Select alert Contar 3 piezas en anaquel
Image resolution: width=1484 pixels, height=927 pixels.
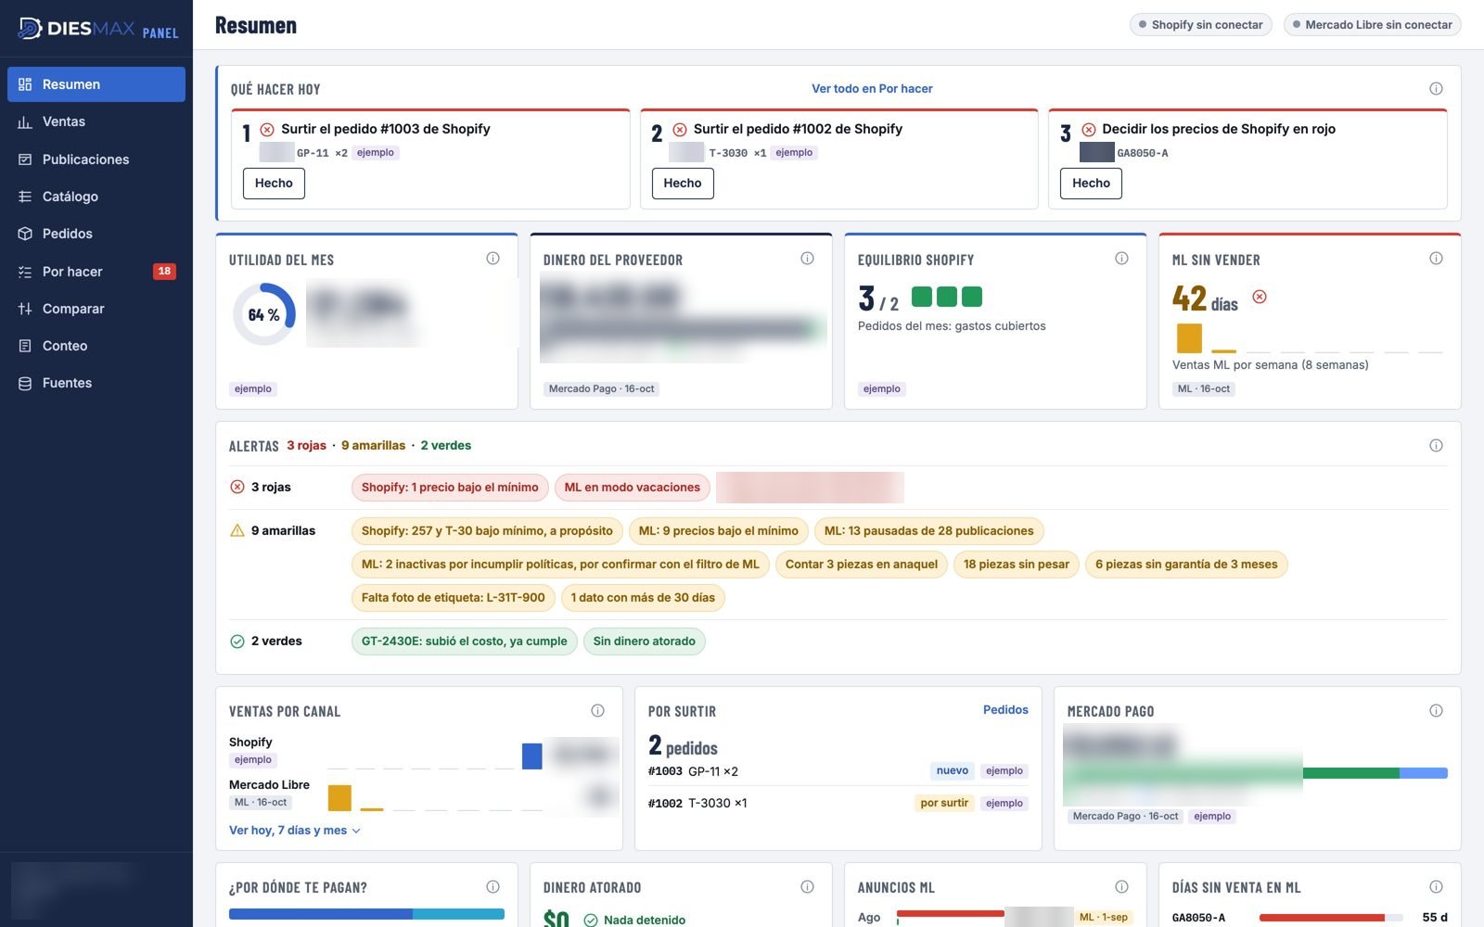pos(861,565)
